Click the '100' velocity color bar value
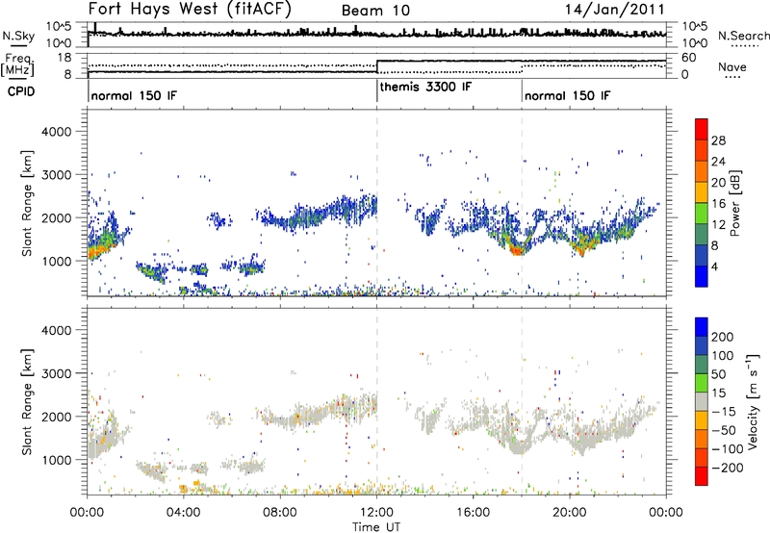This screenshot has height=533, width=770. (x=723, y=356)
